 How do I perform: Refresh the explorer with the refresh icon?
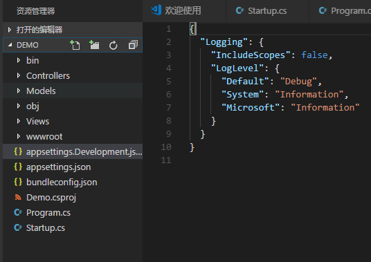[113, 45]
